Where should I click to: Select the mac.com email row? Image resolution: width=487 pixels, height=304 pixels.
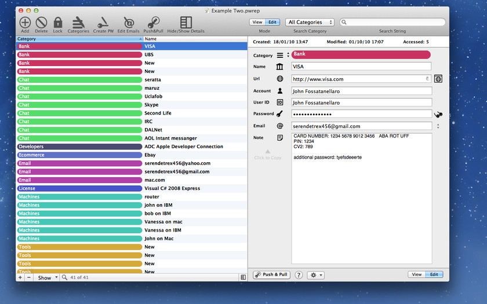click(132, 180)
